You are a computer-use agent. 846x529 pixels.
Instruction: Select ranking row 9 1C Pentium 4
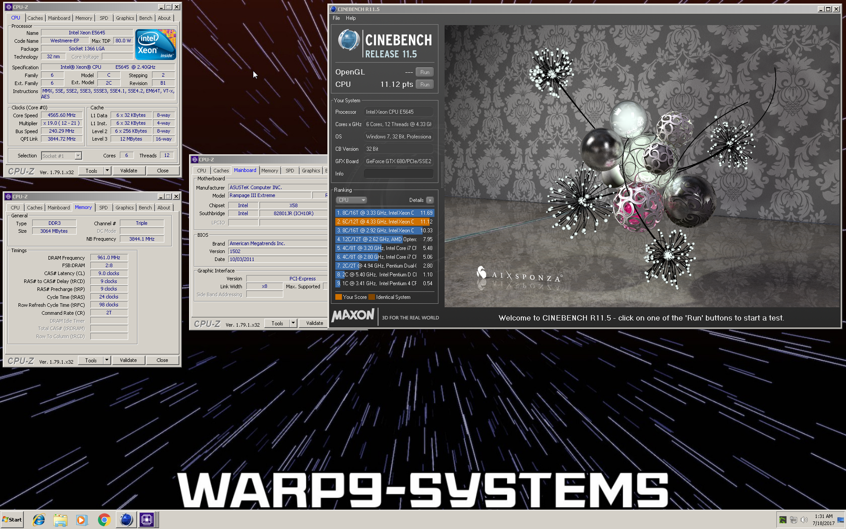point(385,283)
